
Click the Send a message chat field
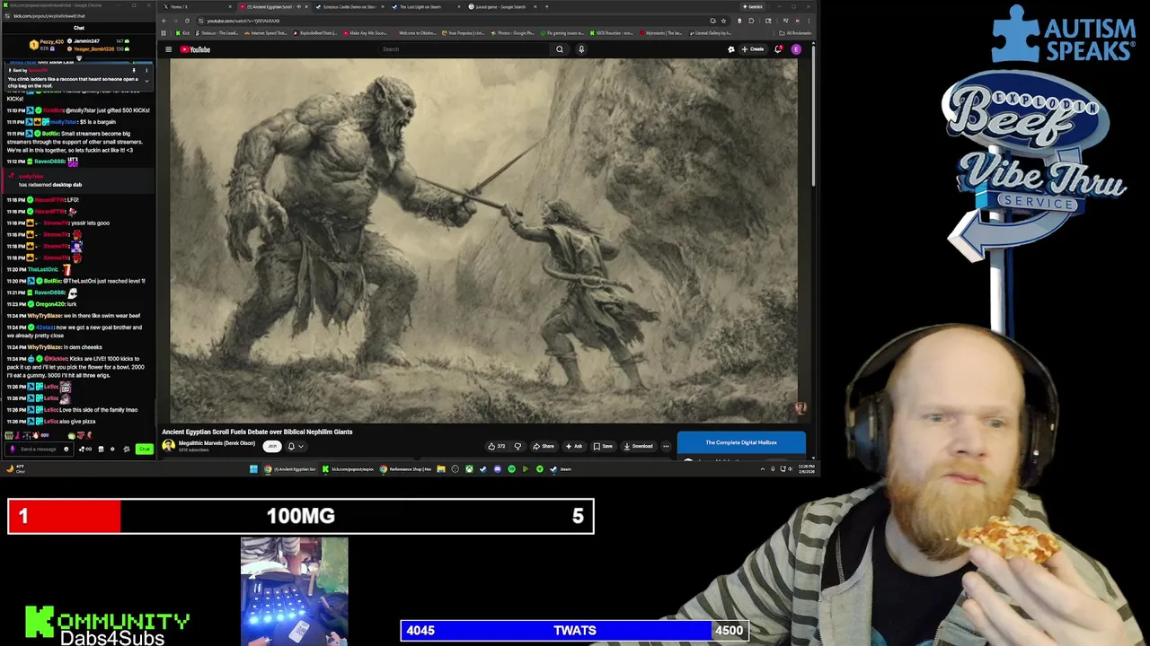38,450
